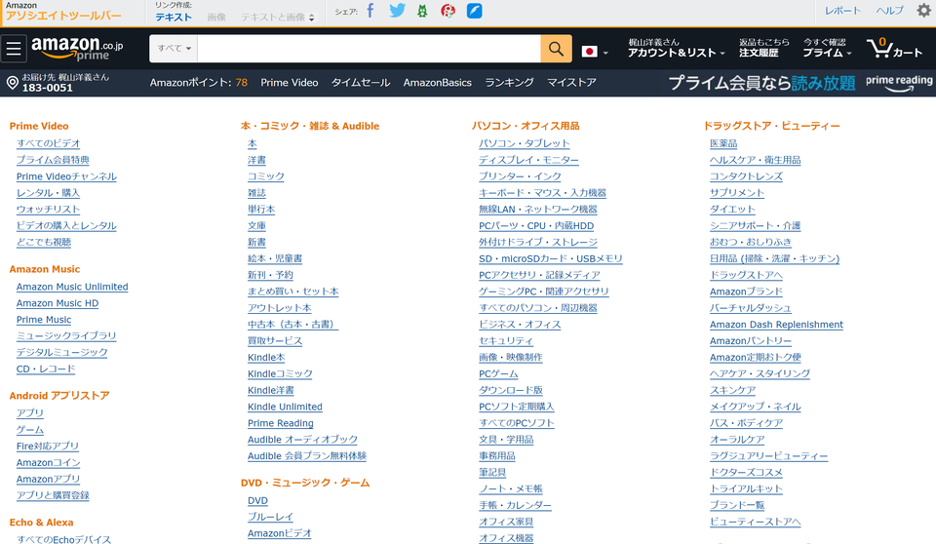Open PCゲーム link
Screen dimensions: 936x544
point(498,373)
